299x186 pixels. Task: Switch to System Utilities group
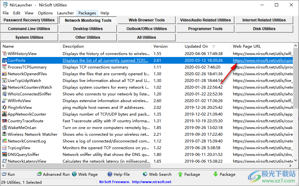tap(29, 37)
